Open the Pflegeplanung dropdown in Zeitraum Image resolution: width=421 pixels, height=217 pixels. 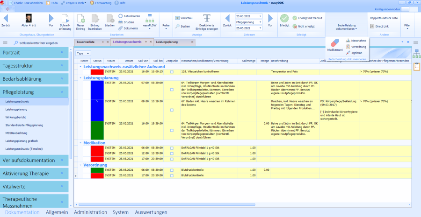tap(260, 22)
